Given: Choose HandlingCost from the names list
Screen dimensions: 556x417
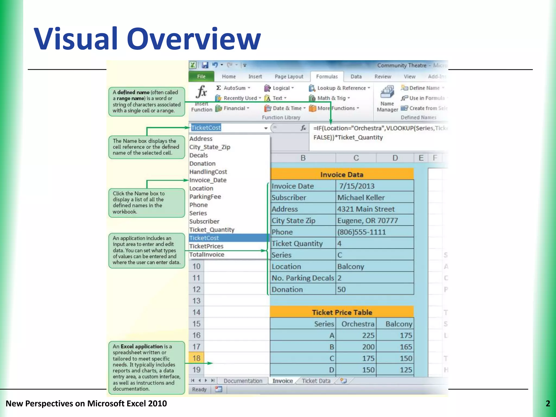Looking at the screenshot, I should [229, 172].
